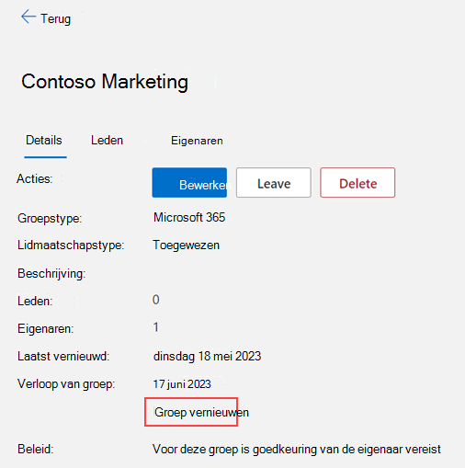Click the back arrow icon
The width and height of the screenshot is (465, 468).
click(x=28, y=17)
